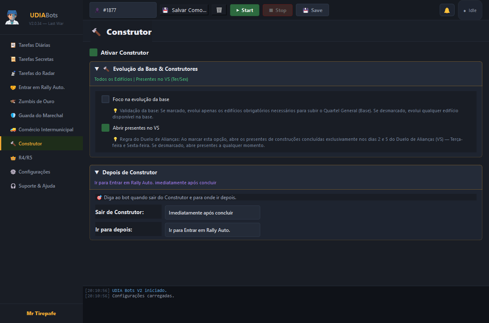Select Zumbis de Ouro menu item
The height and width of the screenshot is (323, 489).
41,101
